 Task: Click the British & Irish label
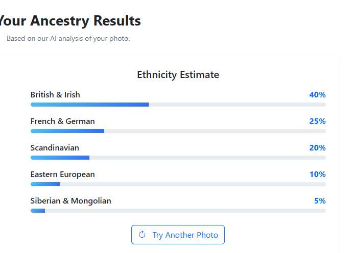point(55,95)
